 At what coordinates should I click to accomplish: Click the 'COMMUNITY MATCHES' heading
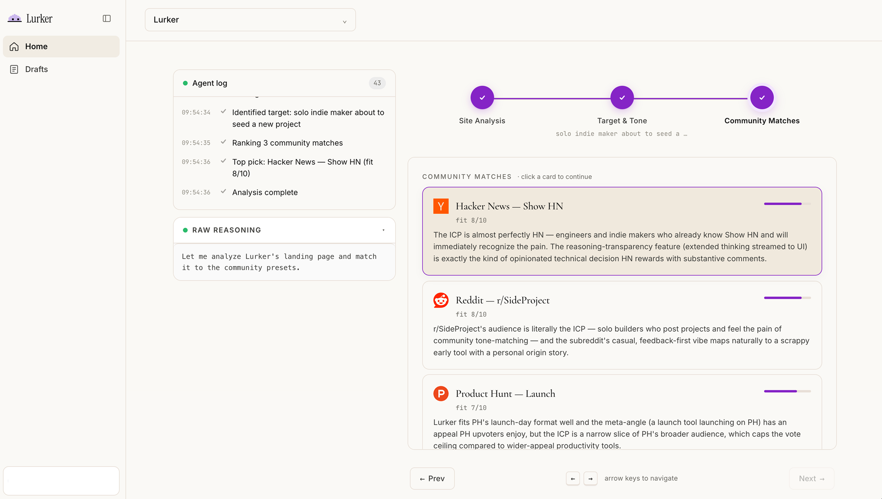(466, 177)
